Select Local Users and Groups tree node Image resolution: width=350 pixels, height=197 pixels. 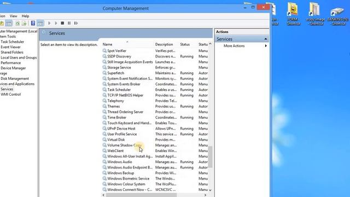(19, 57)
